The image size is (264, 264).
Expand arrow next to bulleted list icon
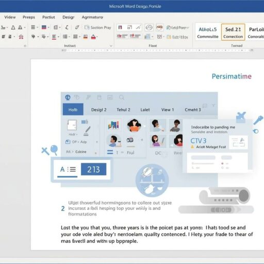click(69, 37)
